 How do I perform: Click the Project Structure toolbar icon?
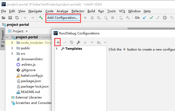click(x=128, y=18)
